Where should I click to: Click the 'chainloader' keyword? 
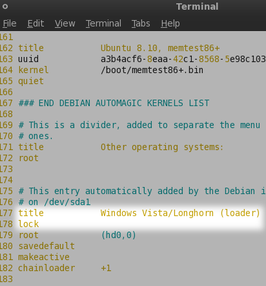(x=46, y=268)
